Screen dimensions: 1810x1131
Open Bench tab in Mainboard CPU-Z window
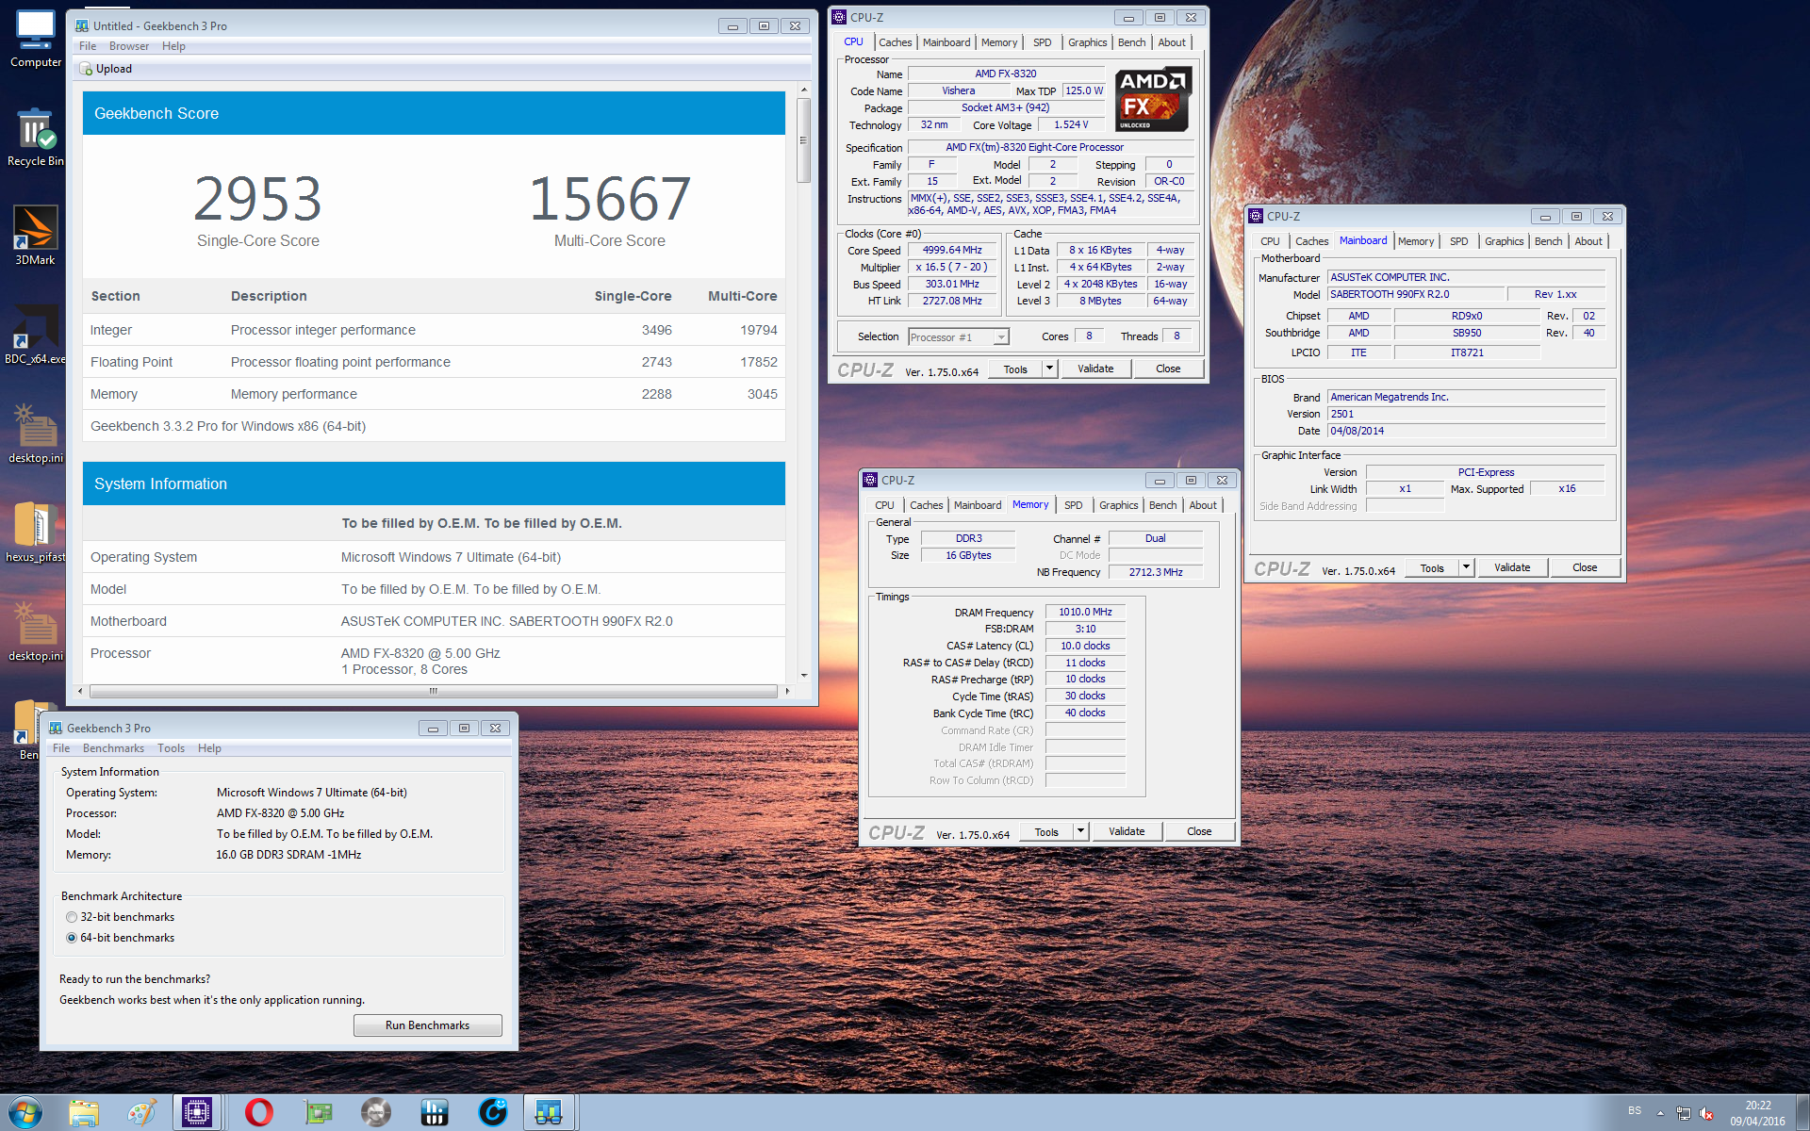pyautogui.click(x=1548, y=241)
